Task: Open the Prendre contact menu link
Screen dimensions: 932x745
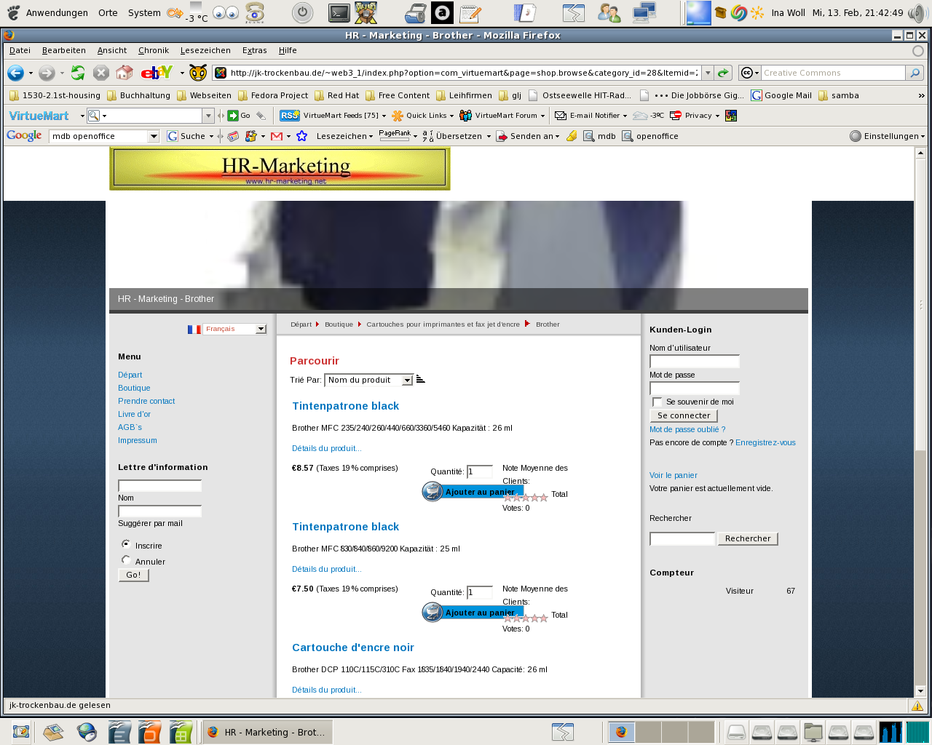Action: pos(146,401)
